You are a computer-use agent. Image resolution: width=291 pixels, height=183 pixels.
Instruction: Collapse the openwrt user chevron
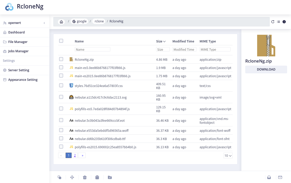point(44,23)
